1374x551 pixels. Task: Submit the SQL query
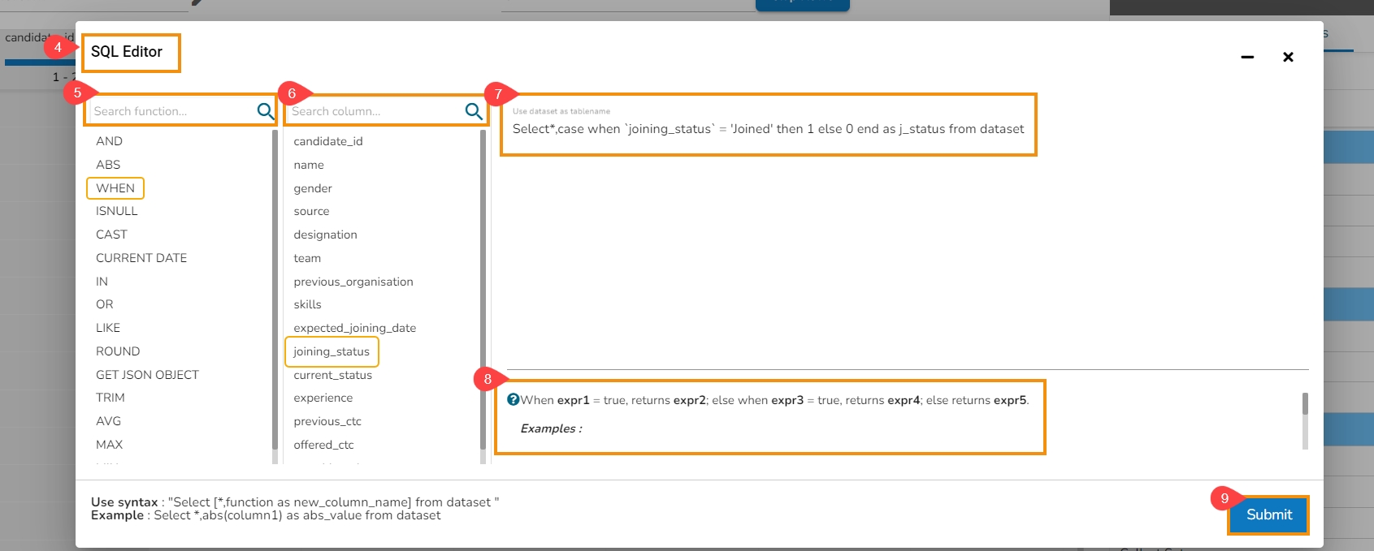point(1268,514)
